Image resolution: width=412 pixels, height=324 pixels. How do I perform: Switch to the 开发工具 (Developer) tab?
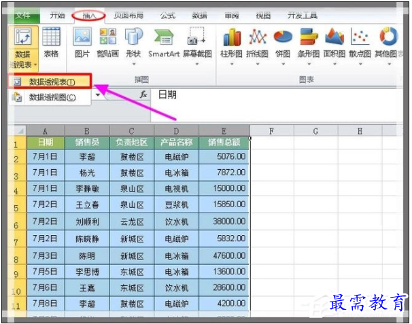point(302,16)
